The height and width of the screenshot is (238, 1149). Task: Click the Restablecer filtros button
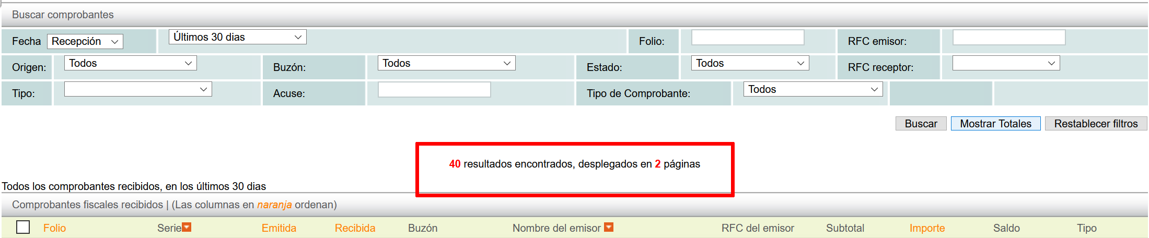[x=1096, y=124]
